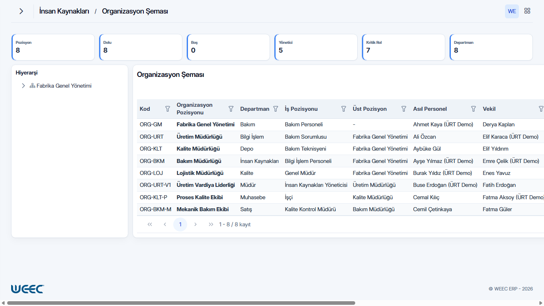This screenshot has height=306, width=544.
Task: Sort by the Kod column header
Action: pyautogui.click(x=145, y=109)
